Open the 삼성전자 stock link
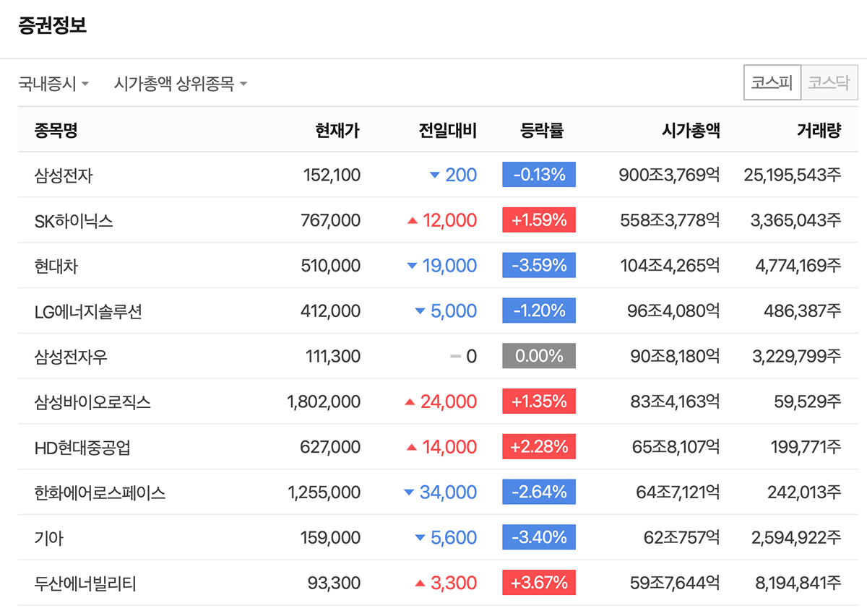This screenshot has height=608, width=867. [x=64, y=175]
